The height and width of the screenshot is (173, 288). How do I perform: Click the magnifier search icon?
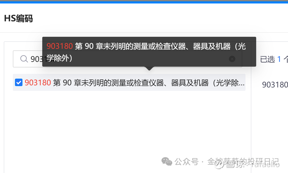[x=24, y=59]
